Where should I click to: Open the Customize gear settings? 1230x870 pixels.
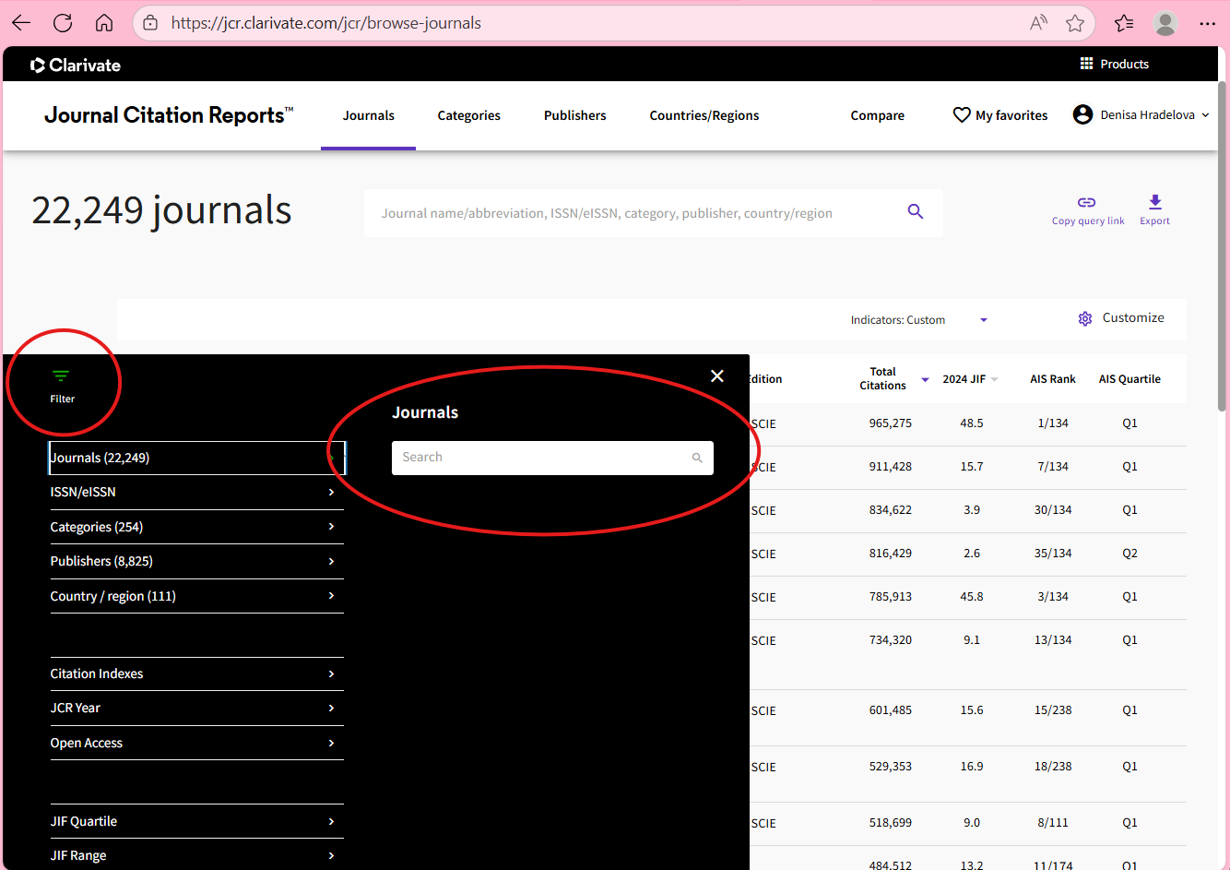(1085, 318)
